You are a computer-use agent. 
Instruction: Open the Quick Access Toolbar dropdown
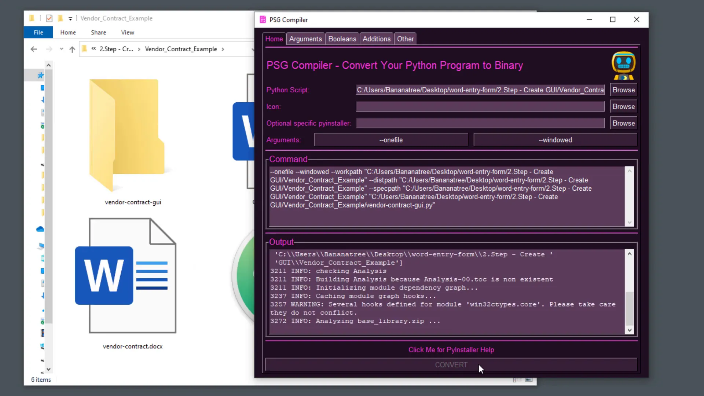[x=70, y=18]
